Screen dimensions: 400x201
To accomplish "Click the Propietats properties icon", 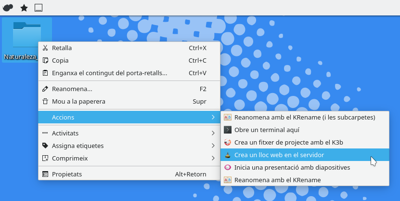I will pyautogui.click(x=45, y=174).
